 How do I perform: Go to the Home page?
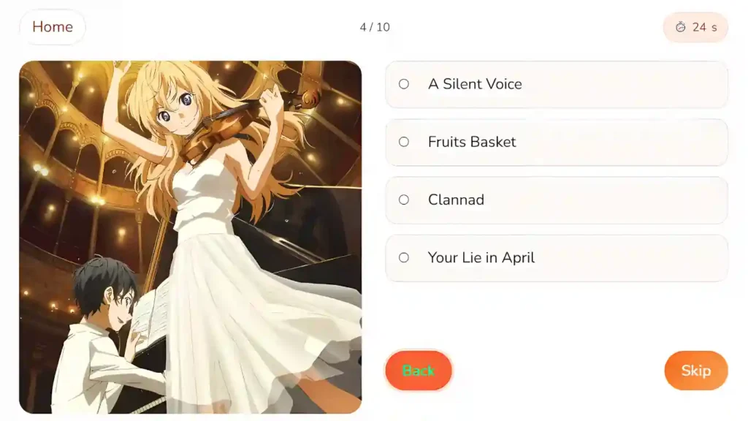coord(53,27)
